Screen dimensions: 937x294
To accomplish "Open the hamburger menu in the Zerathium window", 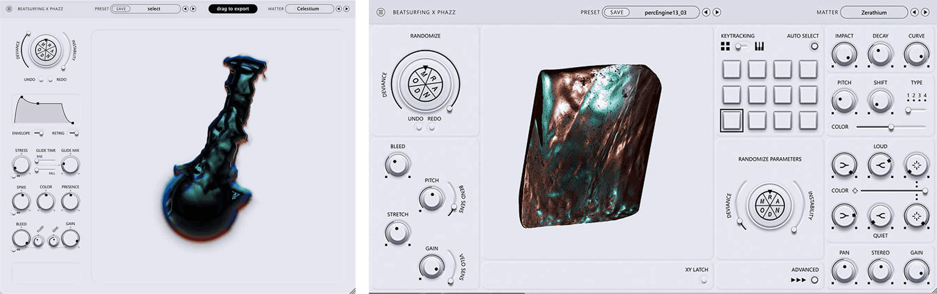I will pos(381,12).
